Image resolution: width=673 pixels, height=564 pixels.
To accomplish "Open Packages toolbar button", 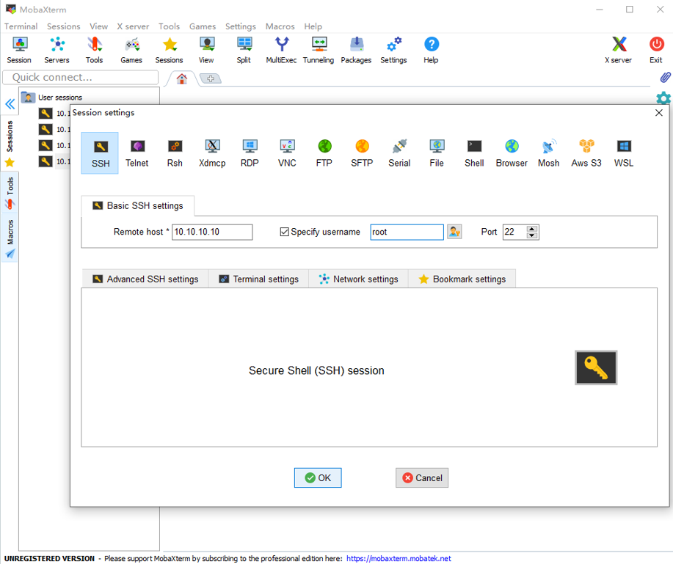I will tap(356, 50).
